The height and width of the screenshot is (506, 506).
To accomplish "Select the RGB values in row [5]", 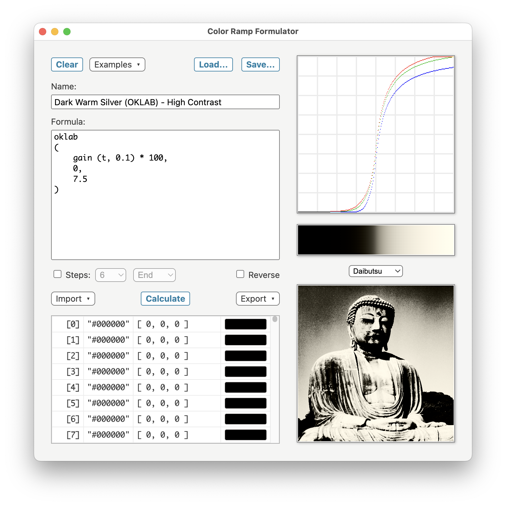I will tap(163, 403).
